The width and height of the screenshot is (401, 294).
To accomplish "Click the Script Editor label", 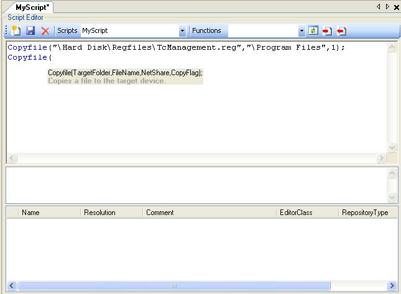I will point(25,17).
